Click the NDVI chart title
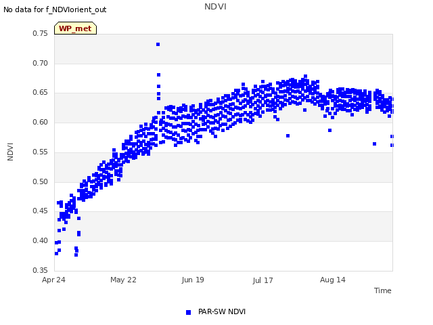This screenshot has height=325, width=433. click(x=215, y=7)
